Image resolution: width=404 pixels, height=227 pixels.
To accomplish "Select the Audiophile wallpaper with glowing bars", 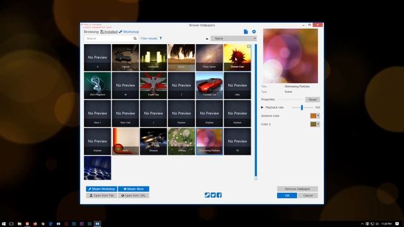I will [x=153, y=57].
